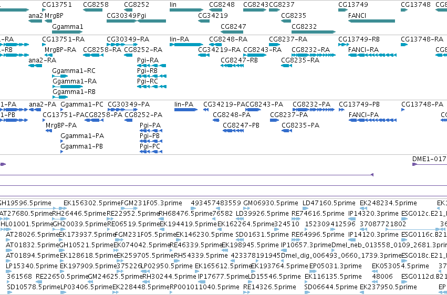This screenshot has height=295, width=447.
Task: Select the CG8235 gene label
Action: (x=294, y=15)
